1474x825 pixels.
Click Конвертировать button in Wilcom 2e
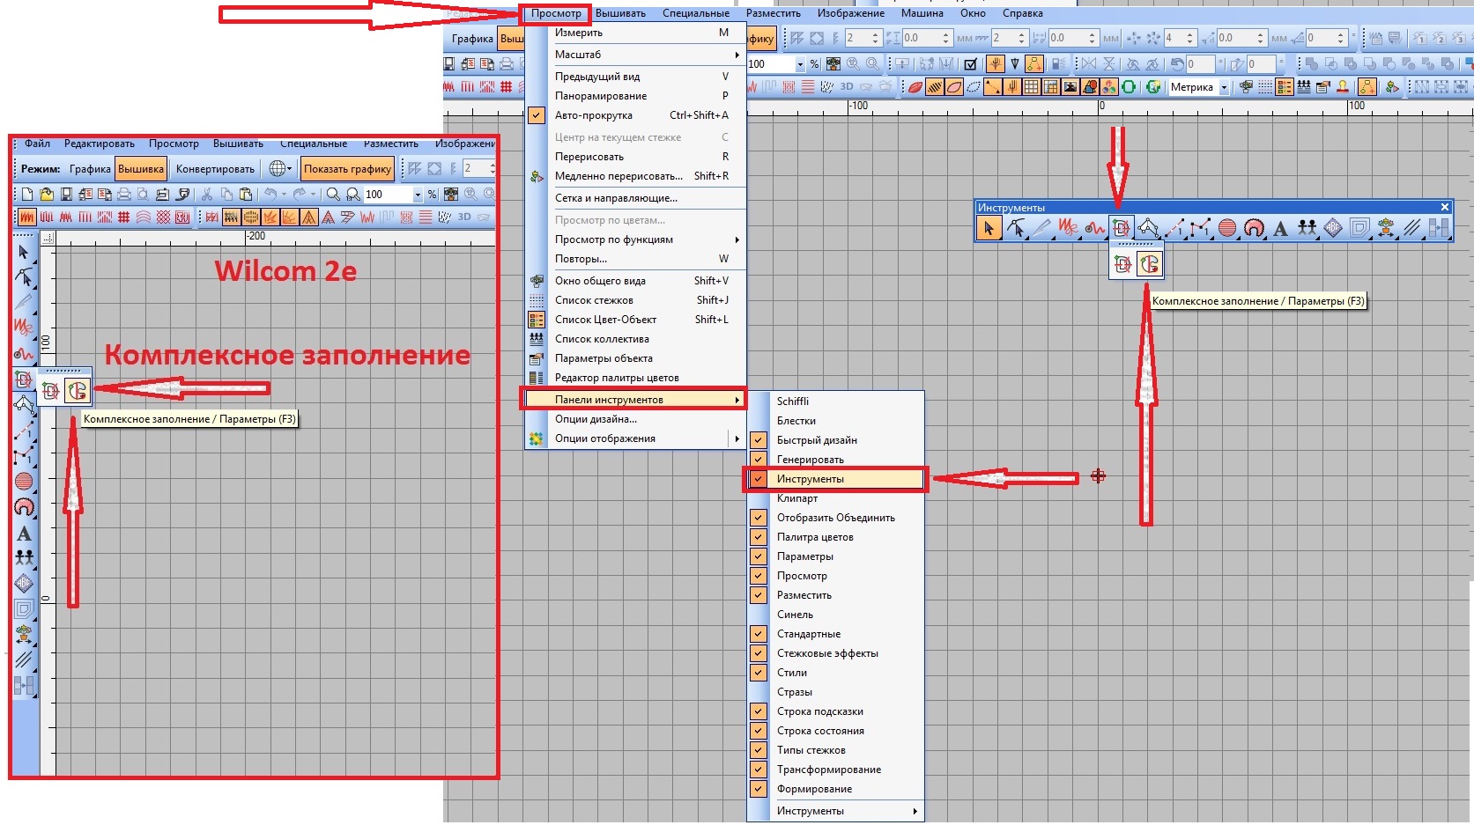click(x=215, y=169)
